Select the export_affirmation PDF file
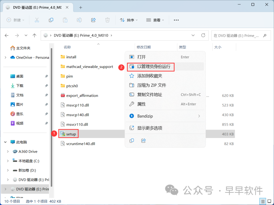274x205 pixels. [79, 96]
